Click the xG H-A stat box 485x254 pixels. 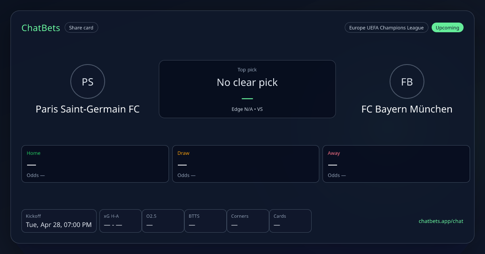click(120, 221)
